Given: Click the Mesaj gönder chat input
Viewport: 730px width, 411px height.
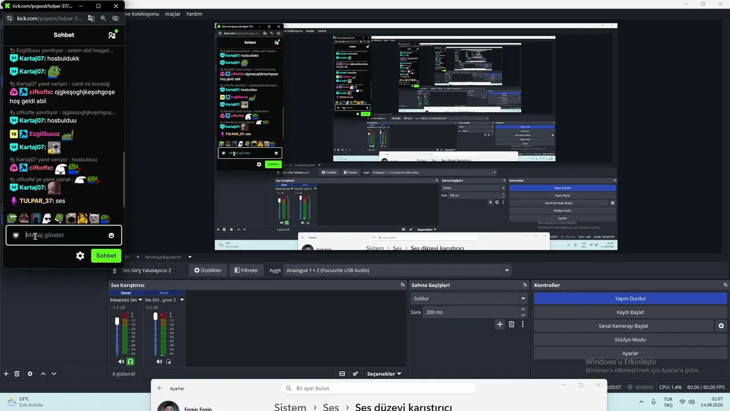Looking at the screenshot, I should coord(64,235).
